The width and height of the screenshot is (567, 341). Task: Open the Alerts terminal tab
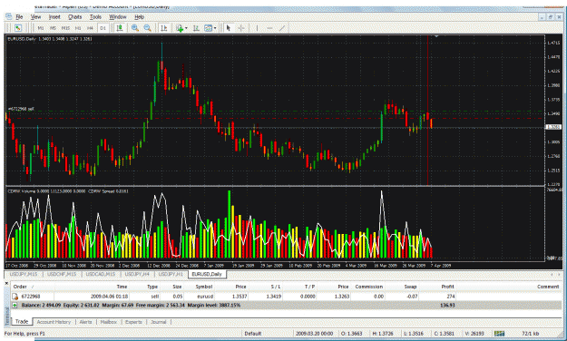click(85, 322)
